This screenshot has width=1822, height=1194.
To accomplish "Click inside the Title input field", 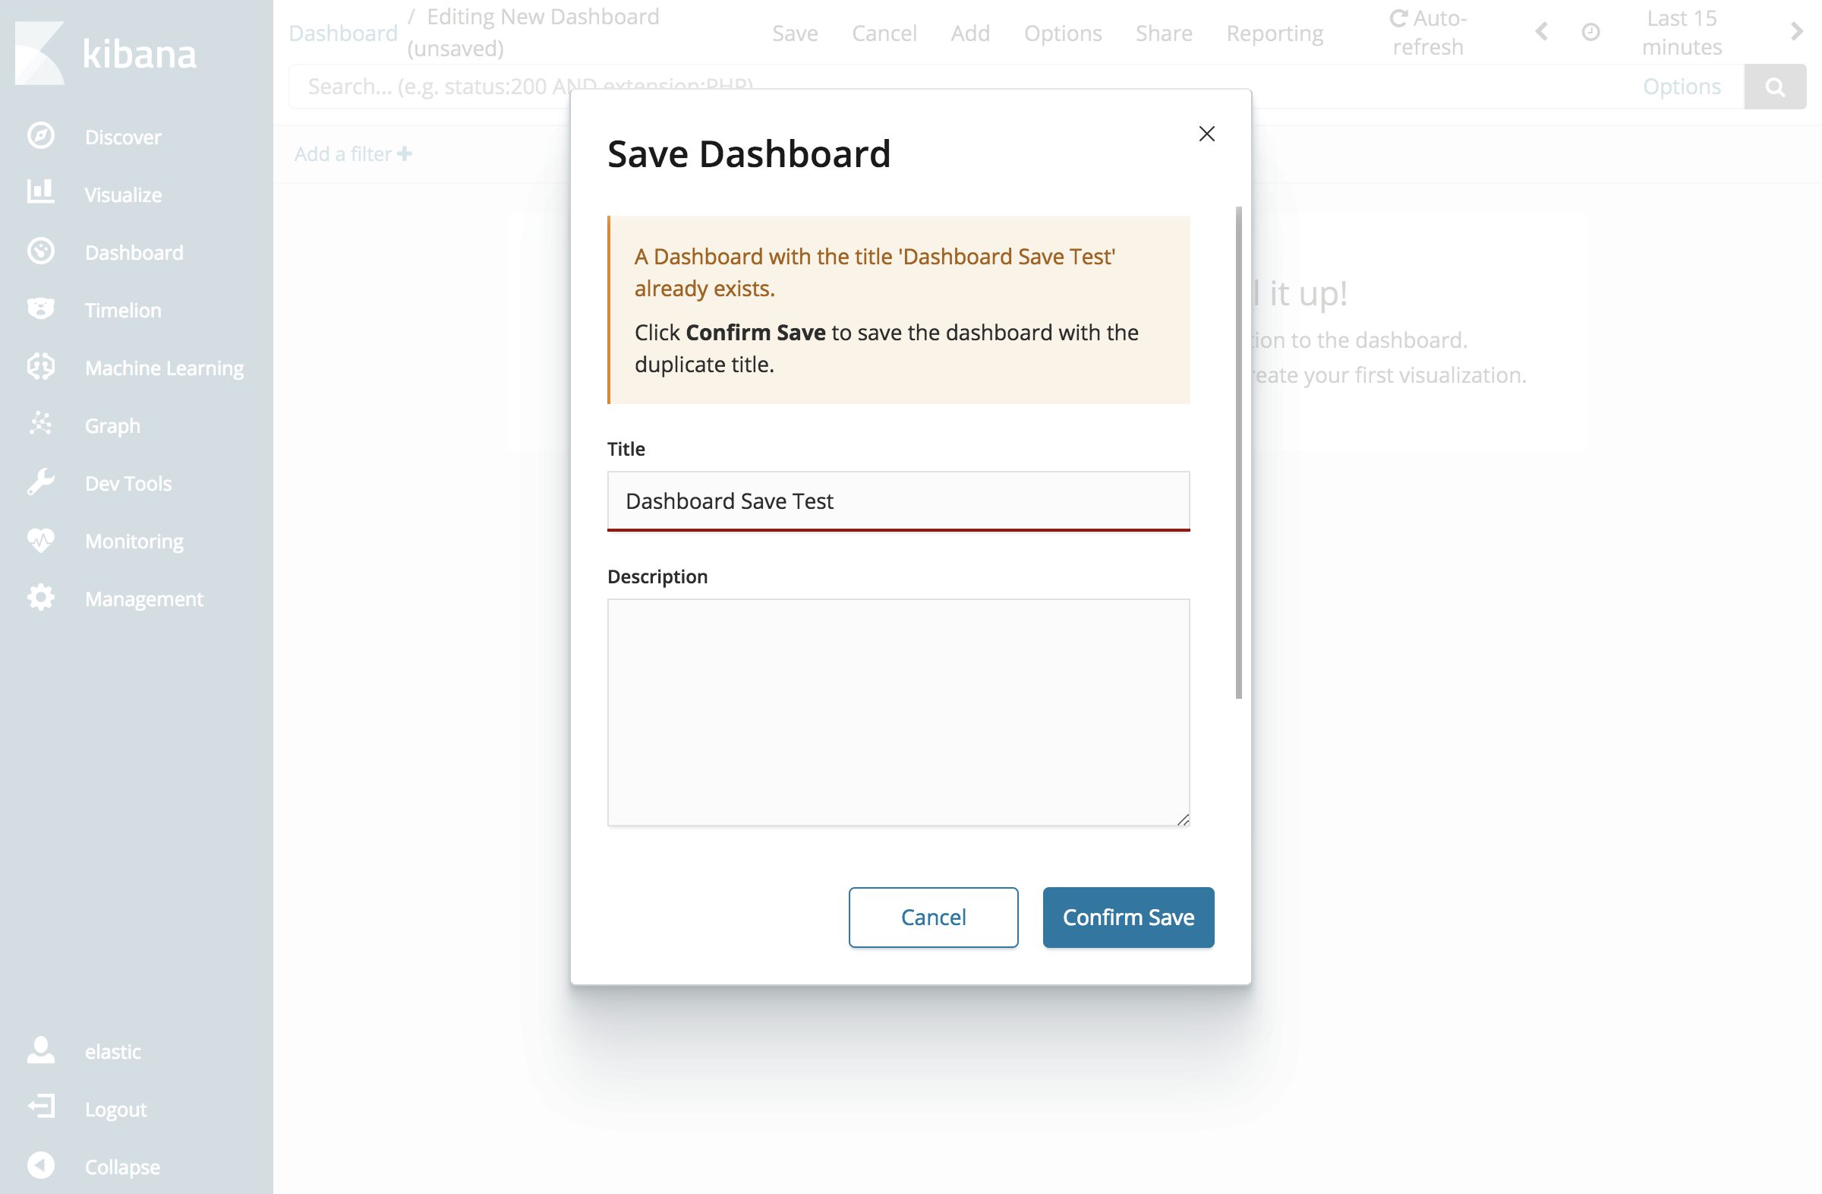I will pyautogui.click(x=898, y=501).
